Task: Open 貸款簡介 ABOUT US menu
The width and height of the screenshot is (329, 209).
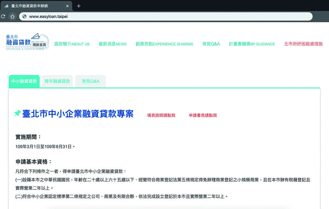Action: pyautogui.click(x=72, y=44)
